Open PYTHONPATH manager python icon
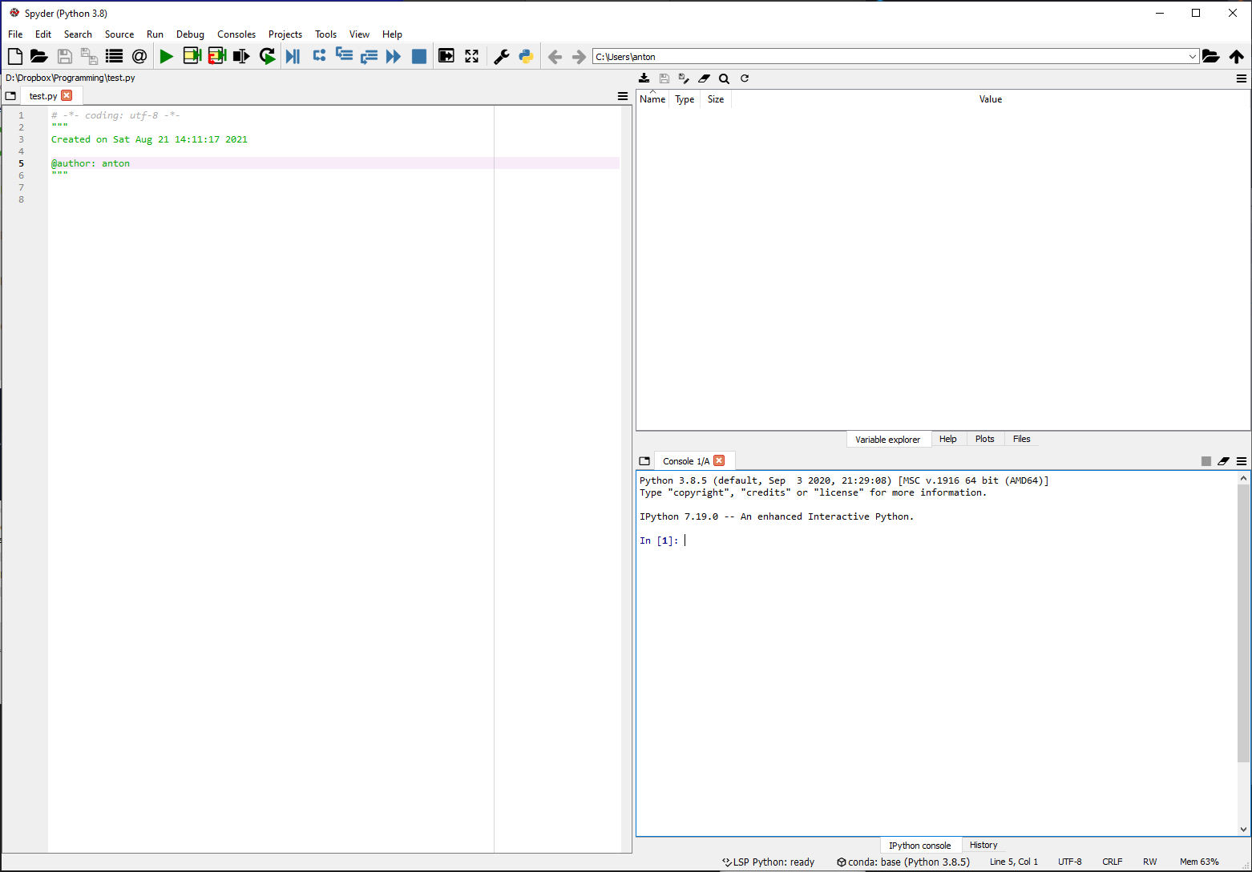The image size is (1252, 872). click(x=526, y=56)
